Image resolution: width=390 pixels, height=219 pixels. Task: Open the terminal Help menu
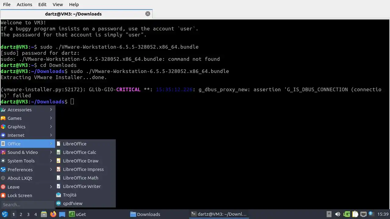pos(74,4)
